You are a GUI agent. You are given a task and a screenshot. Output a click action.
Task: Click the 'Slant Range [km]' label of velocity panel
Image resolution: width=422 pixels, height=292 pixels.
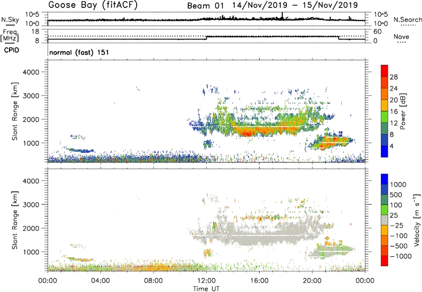point(15,220)
